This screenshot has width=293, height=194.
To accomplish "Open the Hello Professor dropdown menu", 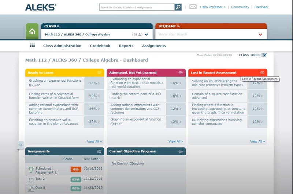I will pyautogui.click(x=213, y=7).
